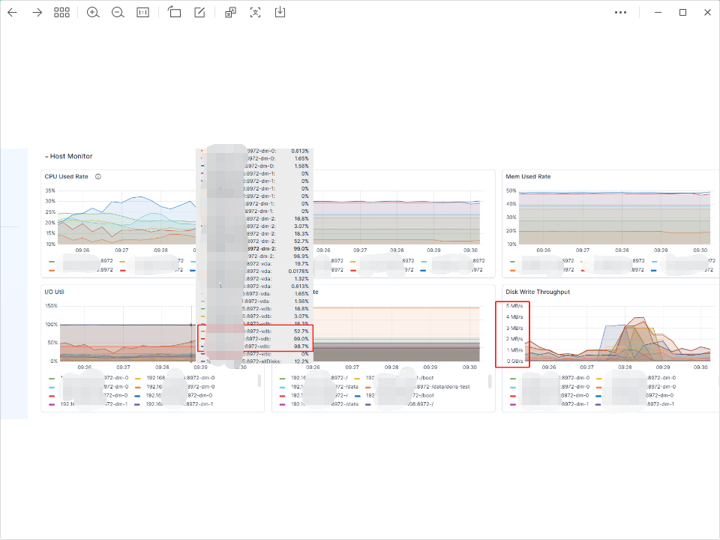Click the text extraction icon
Viewport: 720px width, 540px height.
coord(256,13)
